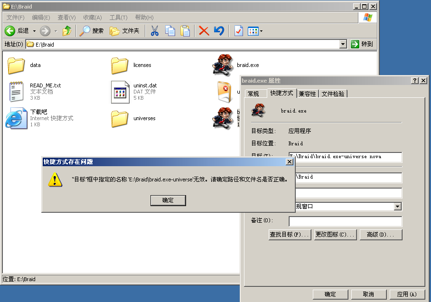Click 应用(A) in the properties window

click(x=407, y=294)
